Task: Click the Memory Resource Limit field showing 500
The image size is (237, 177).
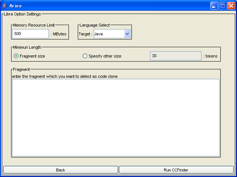Action: point(30,34)
